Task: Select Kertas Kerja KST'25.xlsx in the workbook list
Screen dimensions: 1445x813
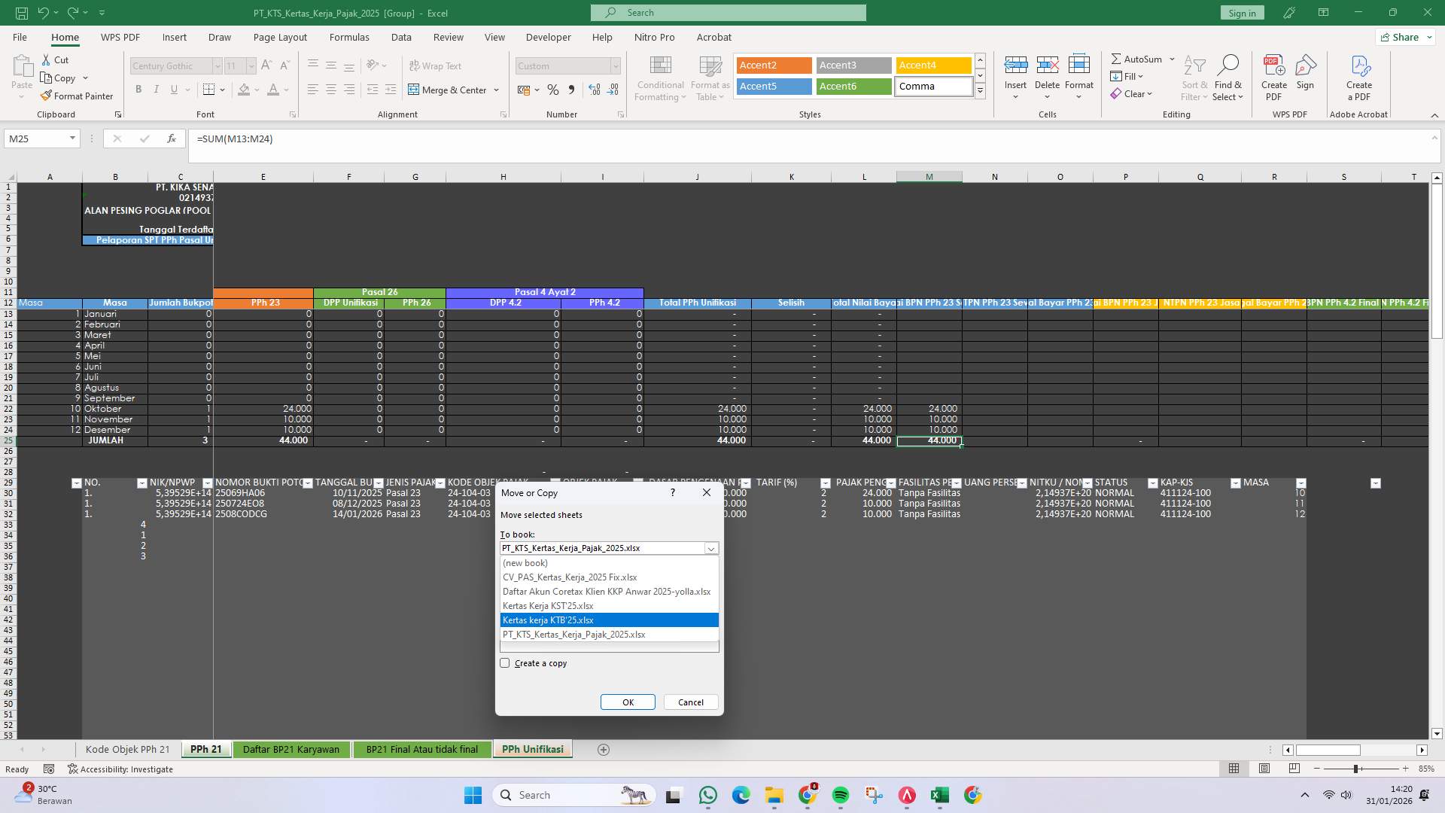Action: pos(547,605)
